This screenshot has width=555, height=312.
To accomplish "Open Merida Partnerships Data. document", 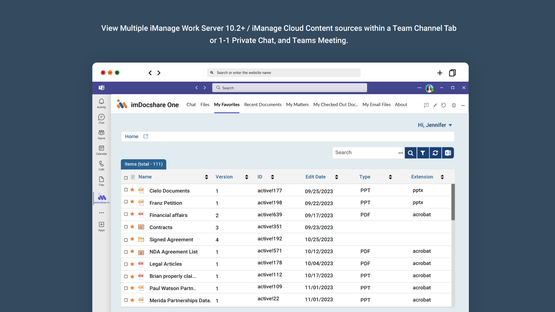I will click(180, 301).
